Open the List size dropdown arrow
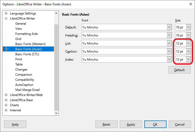This screenshot has width=195, height=132. tap(188, 43)
